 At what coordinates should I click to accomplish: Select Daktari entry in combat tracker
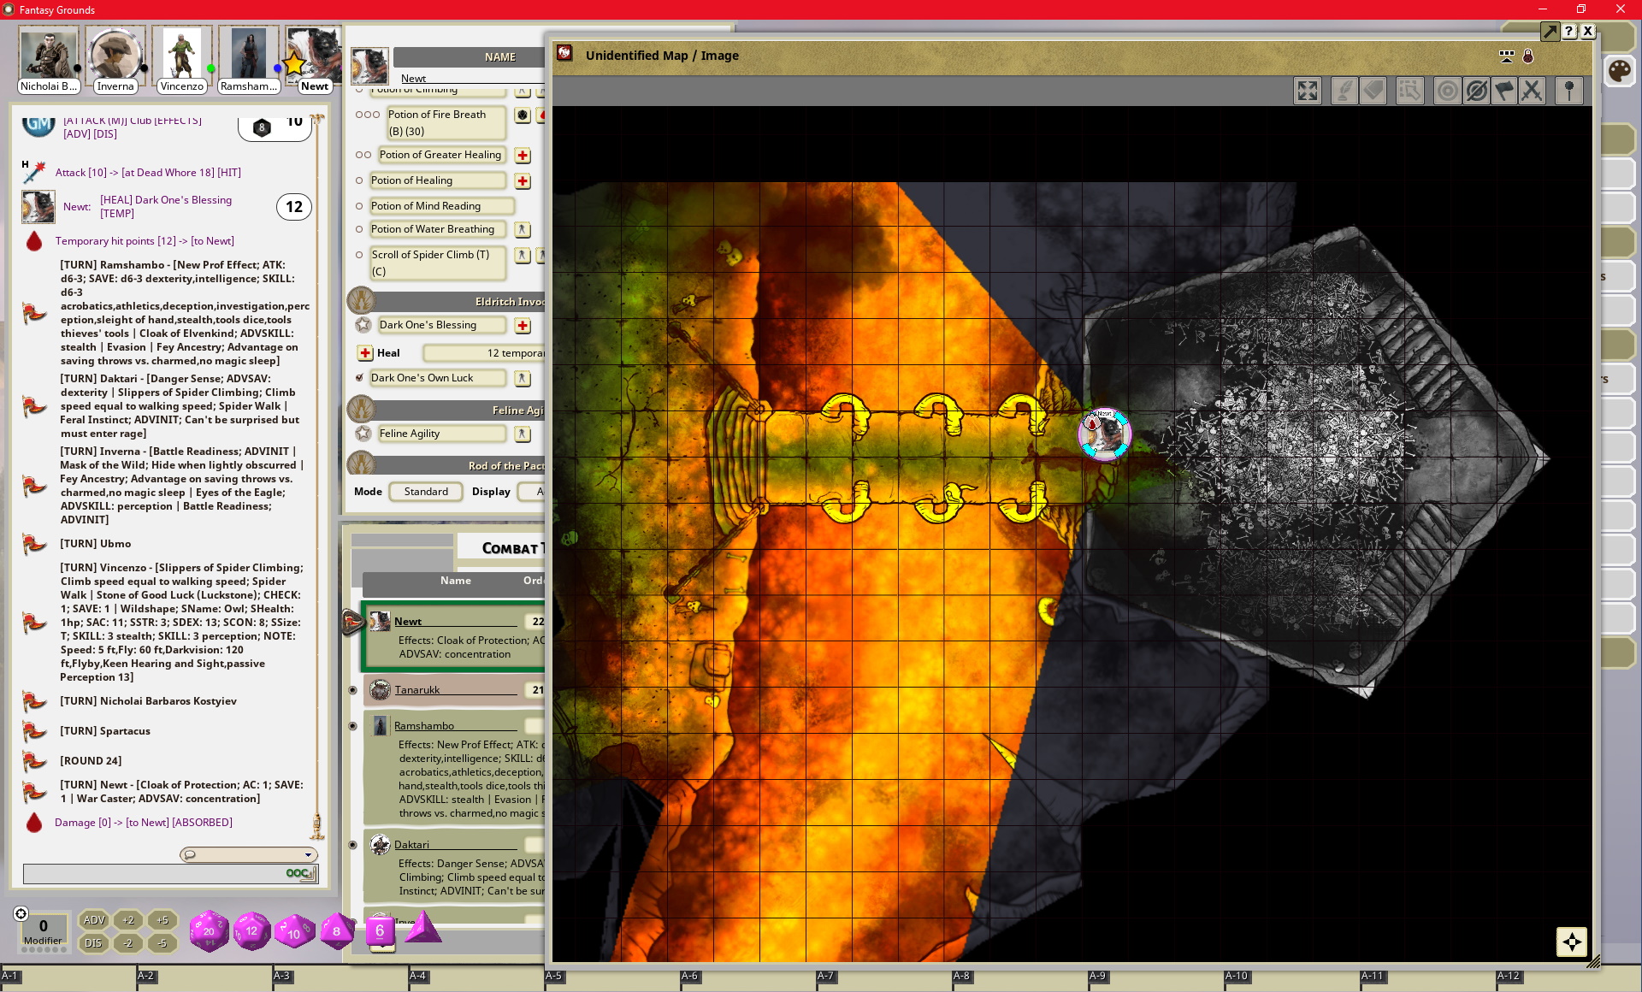(x=454, y=865)
